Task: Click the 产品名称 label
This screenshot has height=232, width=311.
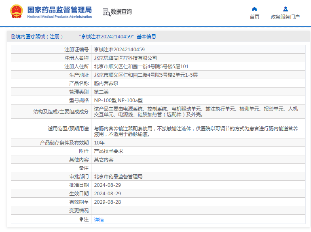Action: click(79, 84)
